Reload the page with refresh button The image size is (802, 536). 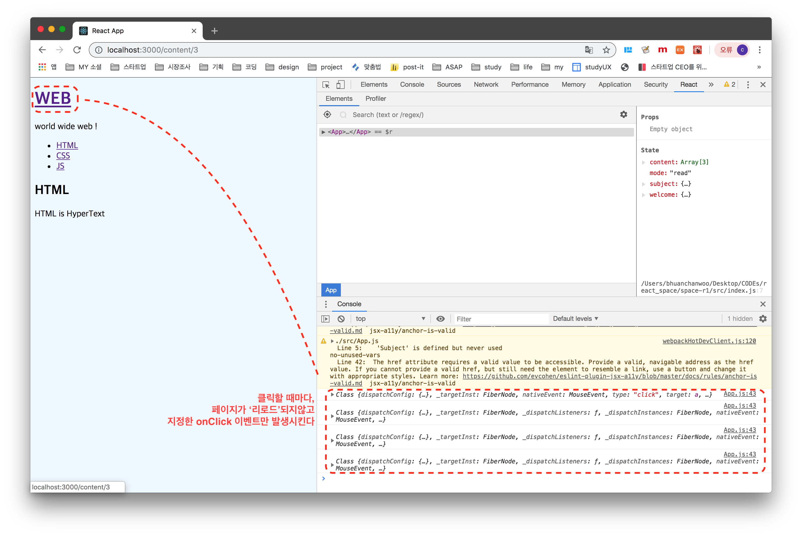coord(77,50)
